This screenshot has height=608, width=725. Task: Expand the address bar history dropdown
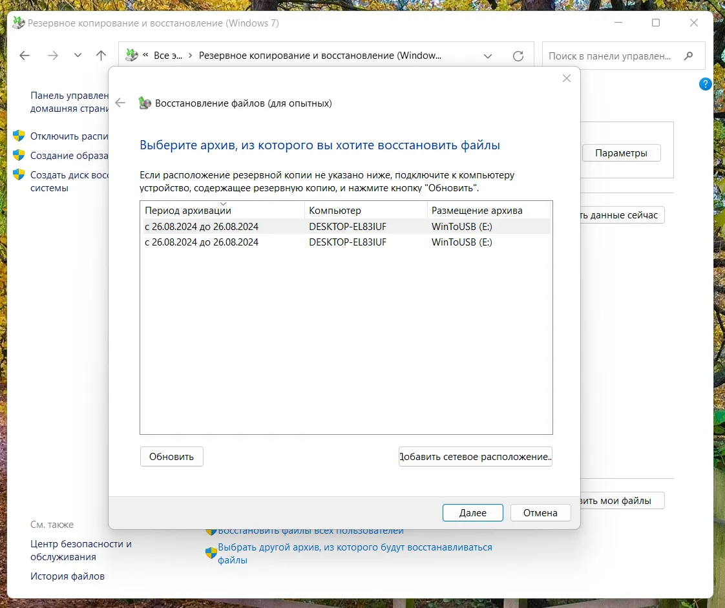click(x=487, y=56)
